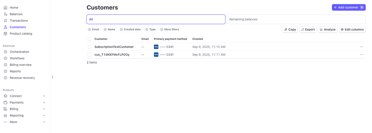Check the SubscriptionTestCustomer row checkbox
The width and height of the screenshot is (372, 133).
click(x=90, y=47)
